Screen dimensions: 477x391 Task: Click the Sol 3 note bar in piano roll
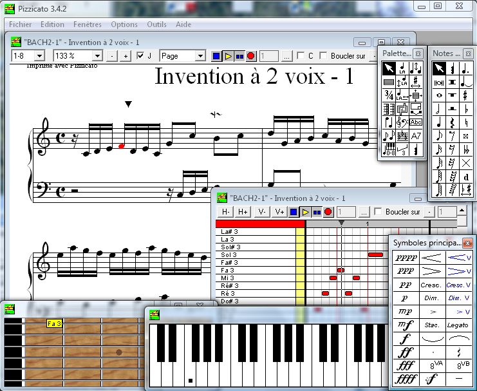click(376, 254)
